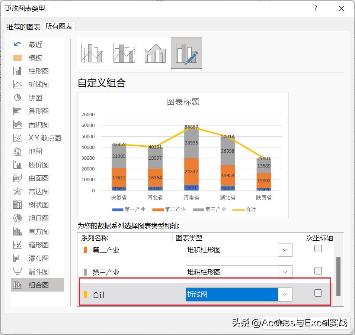The width and height of the screenshot is (355, 335).
Task: Select the 饼图 (Pie chart) category
Action: coord(35,98)
